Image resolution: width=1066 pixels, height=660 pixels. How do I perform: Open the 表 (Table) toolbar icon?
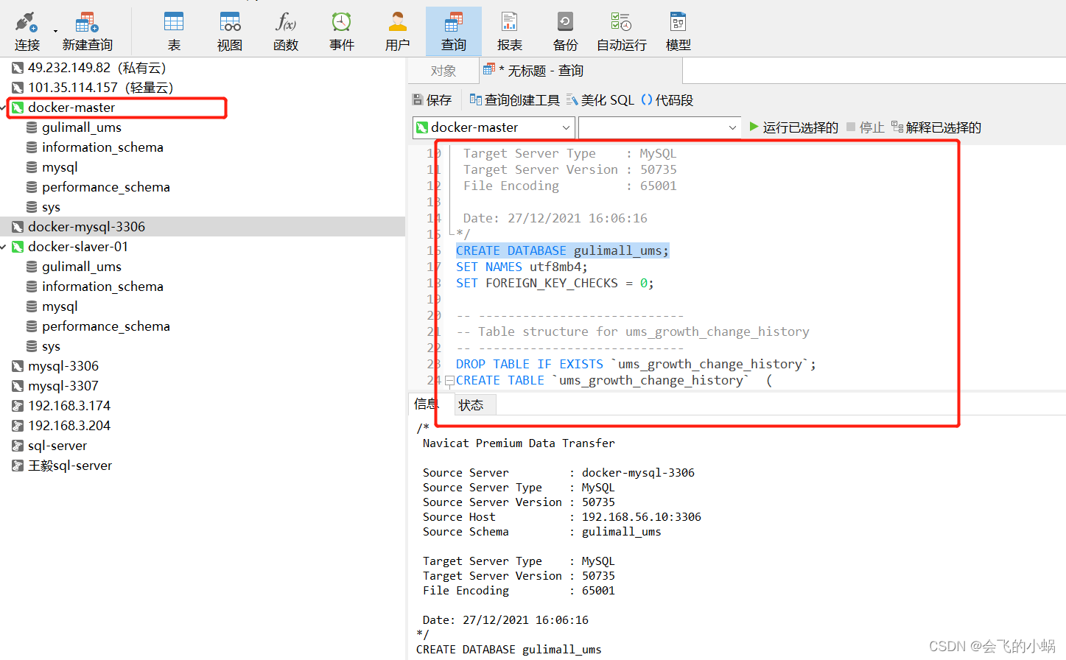[x=174, y=31]
